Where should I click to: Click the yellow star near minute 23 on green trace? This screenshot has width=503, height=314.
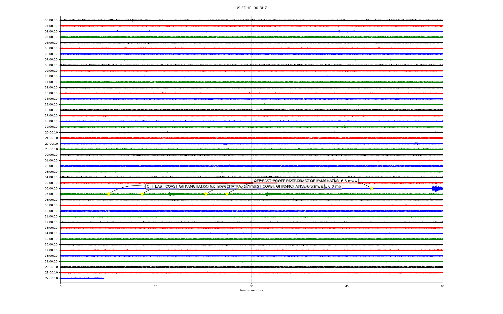pyautogui.click(x=206, y=194)
